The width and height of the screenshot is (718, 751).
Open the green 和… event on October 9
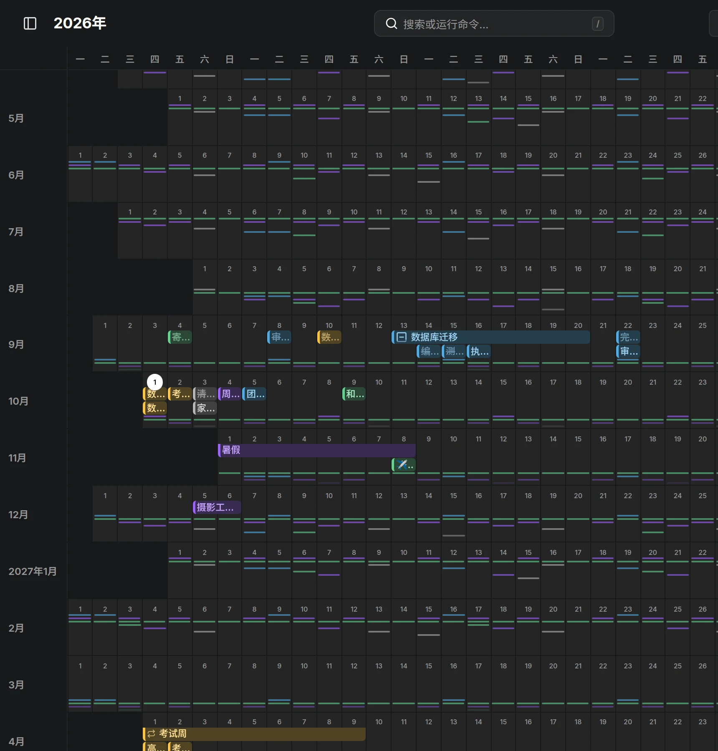click(x=354, y=394)
